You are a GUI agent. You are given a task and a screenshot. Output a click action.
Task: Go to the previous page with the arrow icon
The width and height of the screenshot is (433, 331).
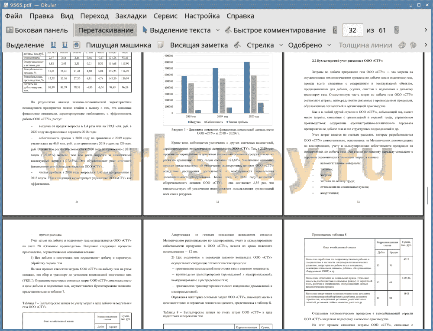[x=335, y=30]
